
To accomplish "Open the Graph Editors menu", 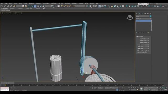I will coord(46,4).
